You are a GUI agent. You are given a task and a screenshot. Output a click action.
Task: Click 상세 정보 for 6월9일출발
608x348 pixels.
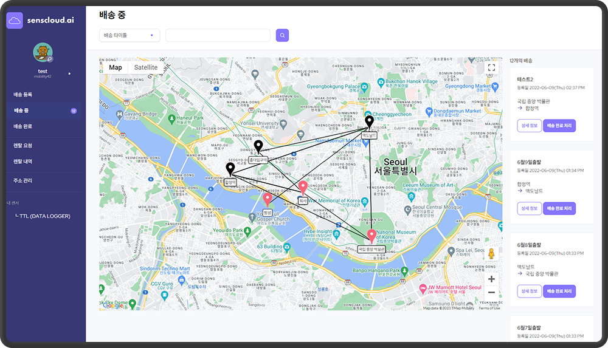pyautogui.click(x=530, y=208)
